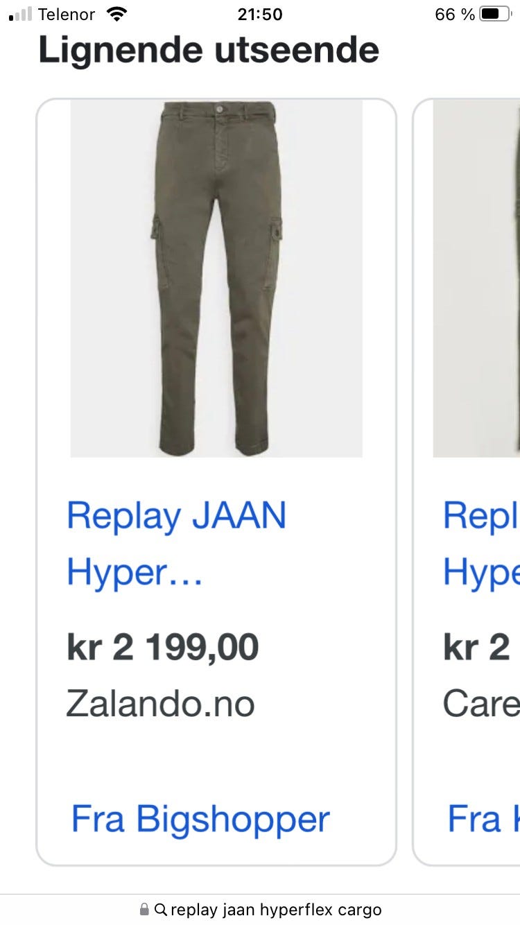Tap the Lignende utseende heading
Image resolution: width=520 pixels, height=925 pixels.
click(209, 50)
